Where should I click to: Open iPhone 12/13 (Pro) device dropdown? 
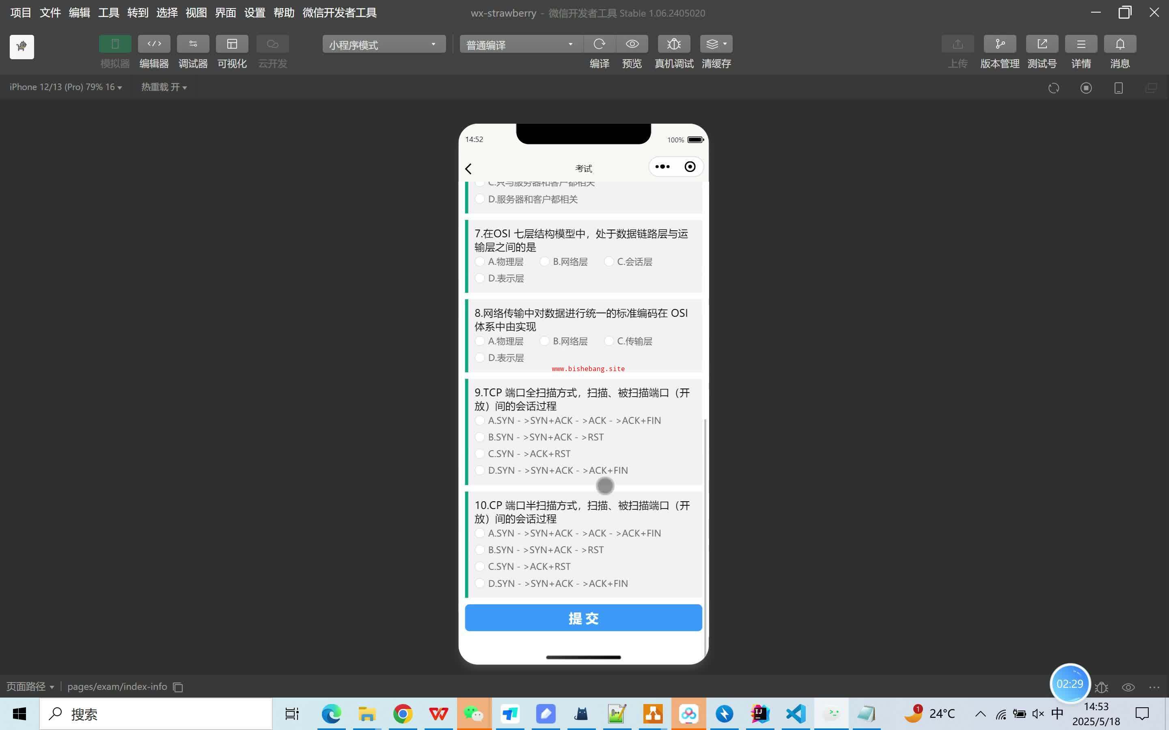(x=65, y=87)
